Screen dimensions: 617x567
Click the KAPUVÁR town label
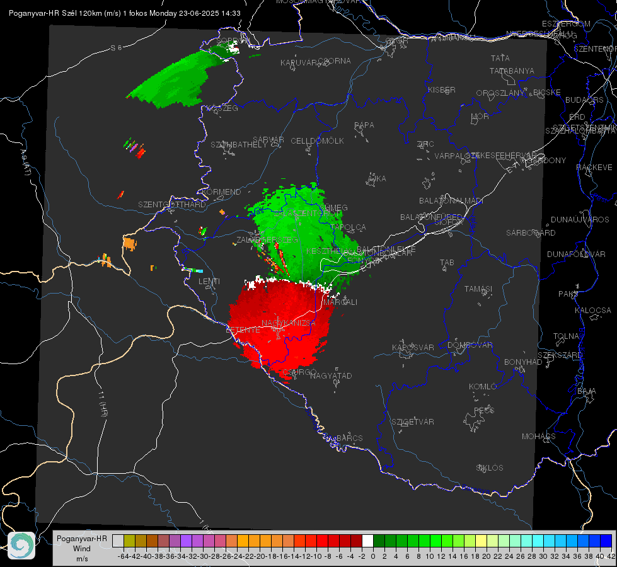[299, 63]
